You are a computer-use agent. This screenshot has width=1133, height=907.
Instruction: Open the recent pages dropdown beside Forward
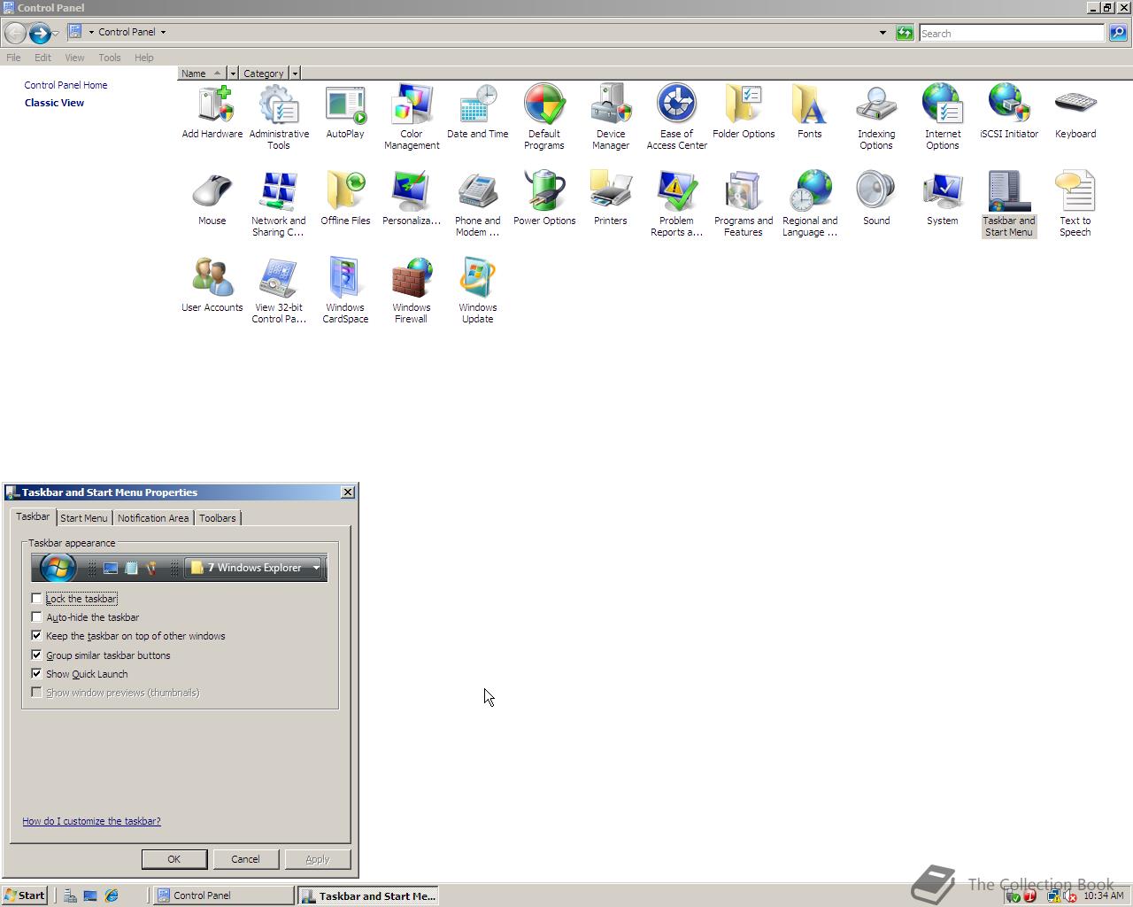56,34
